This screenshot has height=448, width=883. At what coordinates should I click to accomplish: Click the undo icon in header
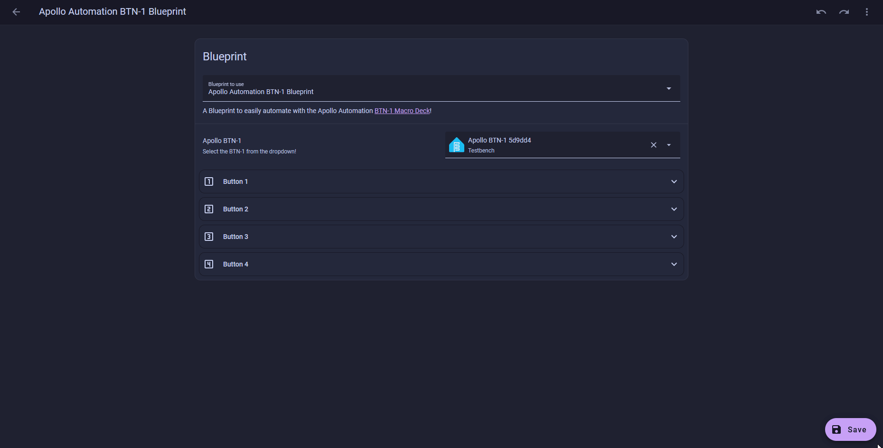point(821,12)
